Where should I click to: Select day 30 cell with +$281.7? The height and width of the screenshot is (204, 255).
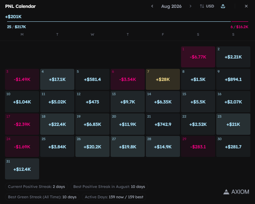click(233, 147)
